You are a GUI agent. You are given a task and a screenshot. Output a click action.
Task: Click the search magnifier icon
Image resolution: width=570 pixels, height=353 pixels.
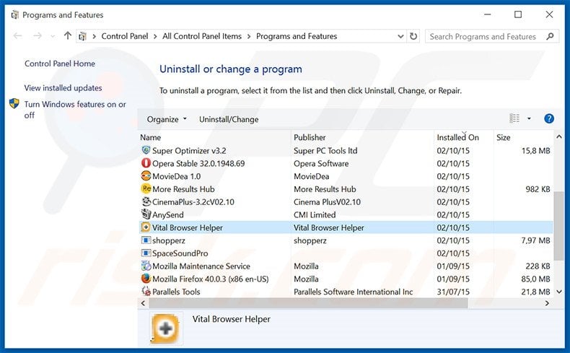tap(550, 36)
